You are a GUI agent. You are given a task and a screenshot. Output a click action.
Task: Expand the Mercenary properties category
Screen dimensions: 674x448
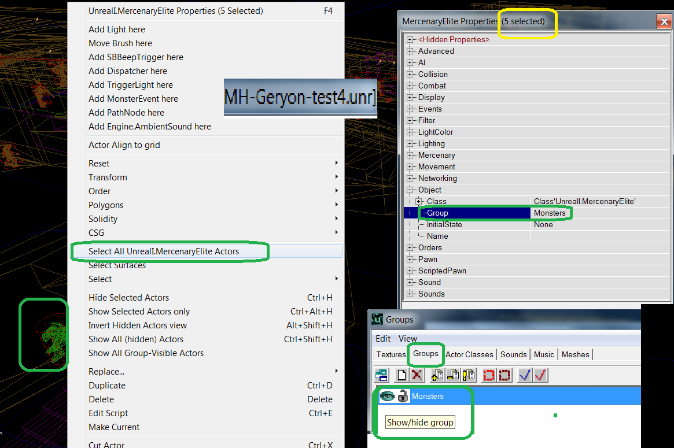click(410, 155)
